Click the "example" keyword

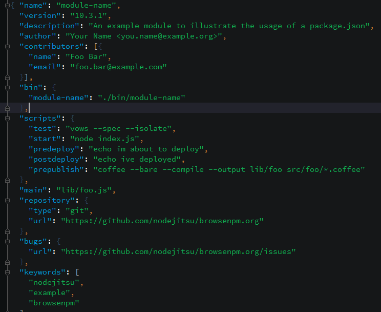tap(49, 293)
